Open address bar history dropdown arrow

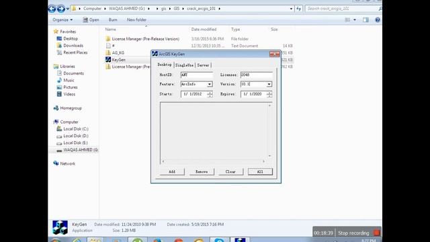click(x=291, y=9)
